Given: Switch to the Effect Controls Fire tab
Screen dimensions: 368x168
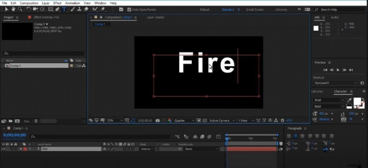Looking at the screenshot, I should [x=46, y=17].
